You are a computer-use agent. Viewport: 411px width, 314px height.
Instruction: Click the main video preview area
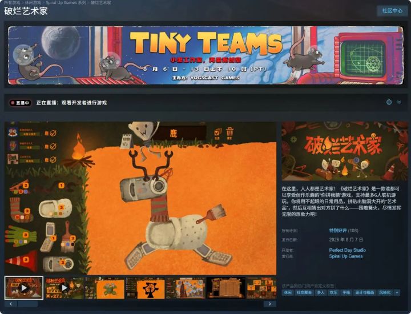[140, 198]
